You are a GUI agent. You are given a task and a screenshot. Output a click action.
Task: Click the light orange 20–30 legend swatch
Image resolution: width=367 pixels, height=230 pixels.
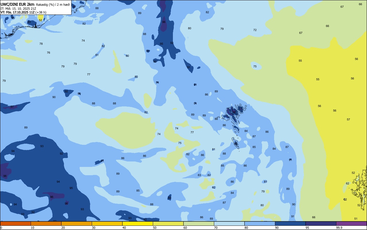pos(77,223)
